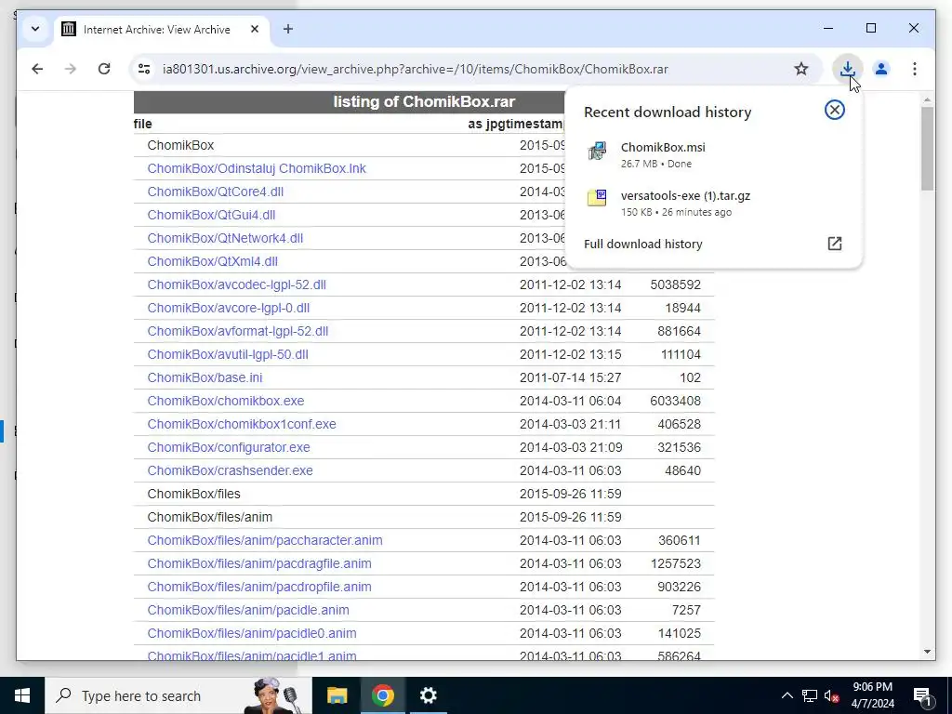Viewport: 952px width, 714px height.
Task: Open pacdropfile.anim file link
Action: (x=259, y=587)
